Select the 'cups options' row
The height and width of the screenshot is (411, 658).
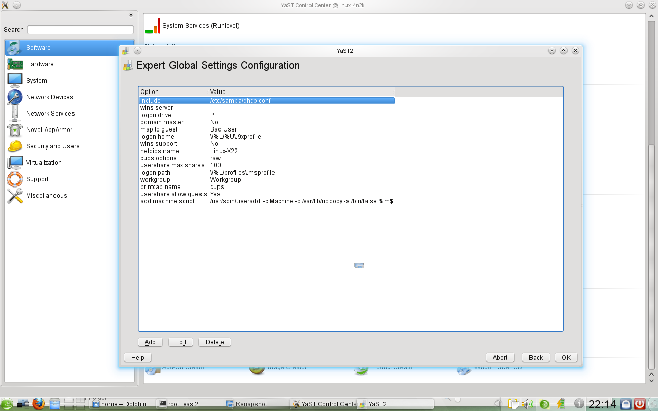click(x=266, y=158)
